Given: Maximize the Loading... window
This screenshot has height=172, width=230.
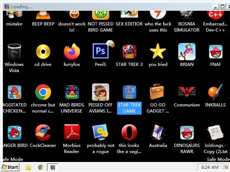Looking at the screenshot, I should [222, 6].
